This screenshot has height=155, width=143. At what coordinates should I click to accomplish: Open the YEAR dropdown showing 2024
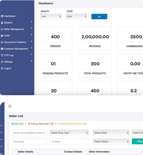click(76, 17)
